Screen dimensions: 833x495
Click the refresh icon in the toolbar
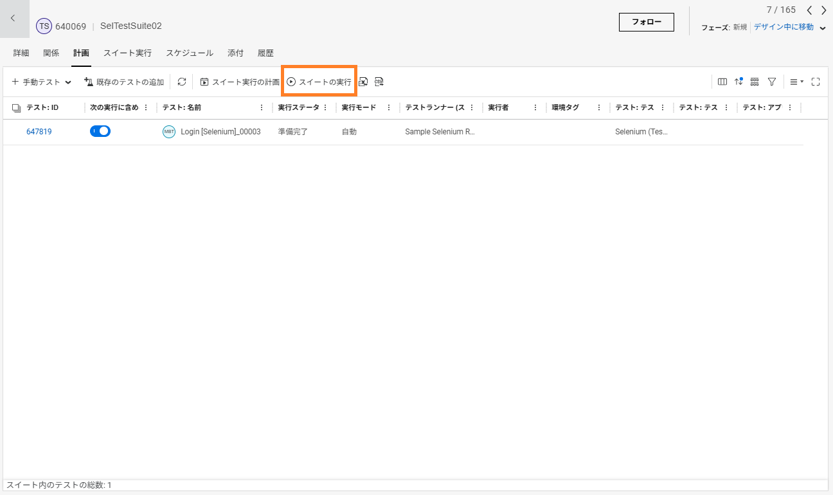[182, 82]
